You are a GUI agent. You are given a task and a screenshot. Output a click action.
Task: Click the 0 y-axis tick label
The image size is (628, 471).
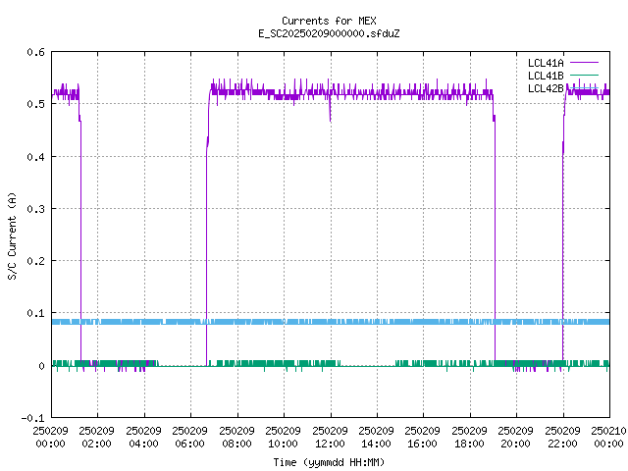(x=41, y=366)
